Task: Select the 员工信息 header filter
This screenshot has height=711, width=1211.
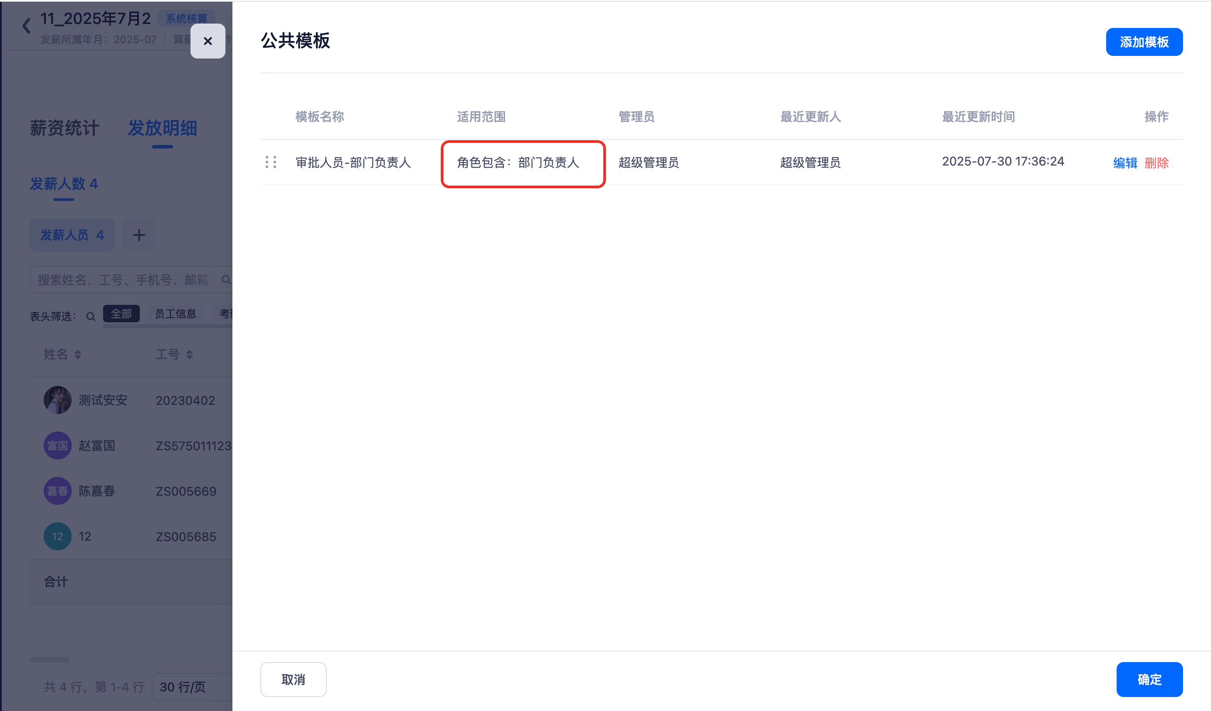Action: point(176,314)
